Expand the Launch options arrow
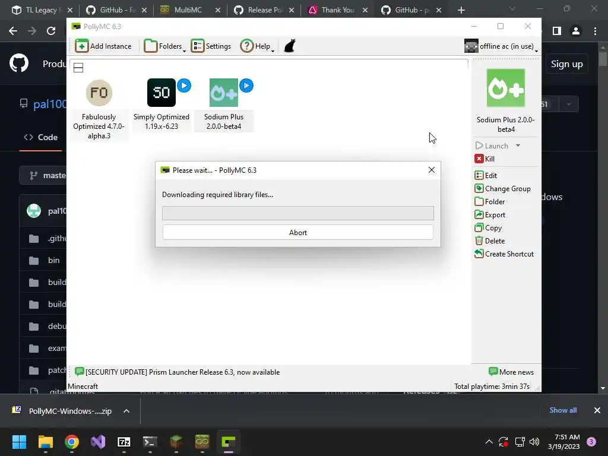 518,146
